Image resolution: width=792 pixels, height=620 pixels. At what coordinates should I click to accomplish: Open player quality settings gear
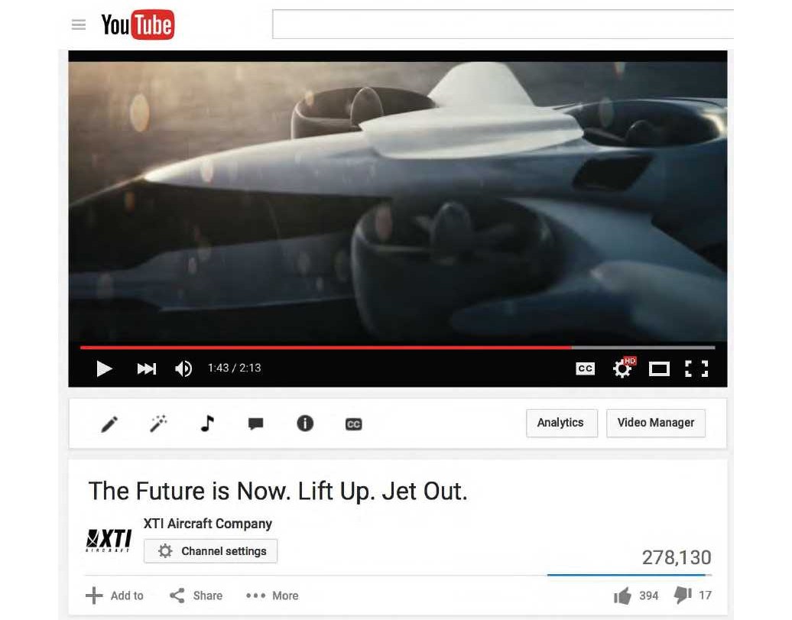[x=623, y=368]
